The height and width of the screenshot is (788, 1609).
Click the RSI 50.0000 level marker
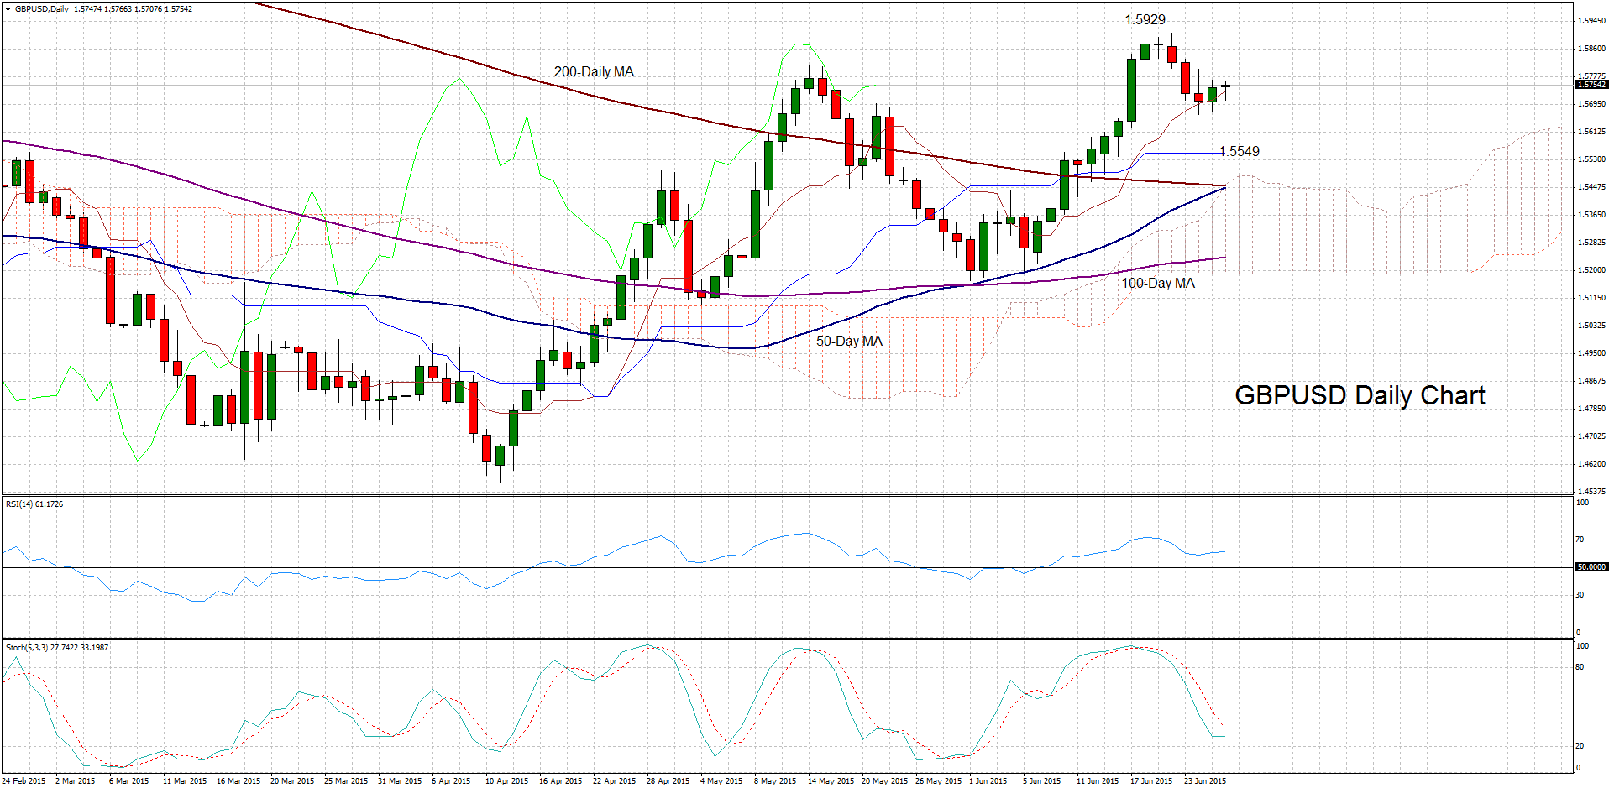click(x=1591, y=567)
